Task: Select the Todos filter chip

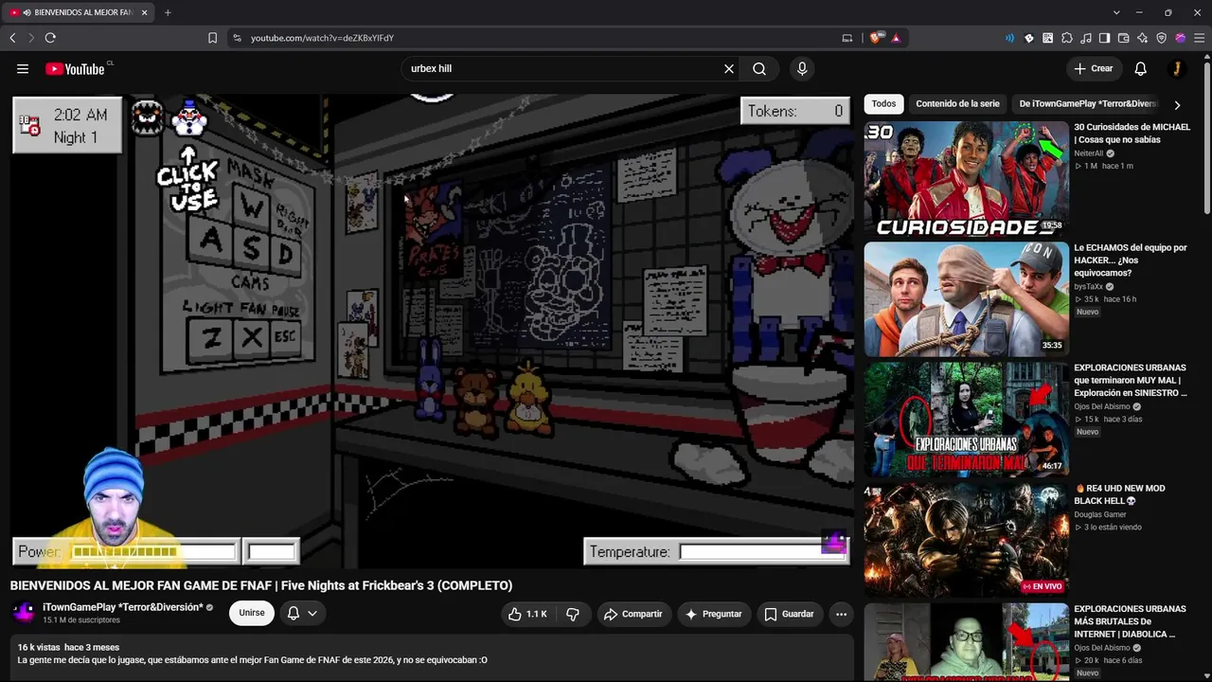Action: [883, 104]
